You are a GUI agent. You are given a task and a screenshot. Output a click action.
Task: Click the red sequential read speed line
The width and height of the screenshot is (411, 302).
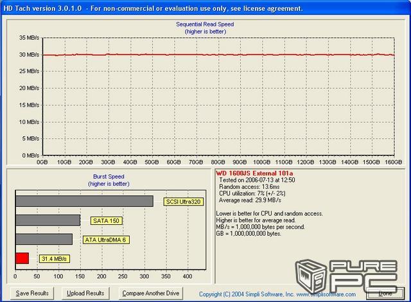218,55
